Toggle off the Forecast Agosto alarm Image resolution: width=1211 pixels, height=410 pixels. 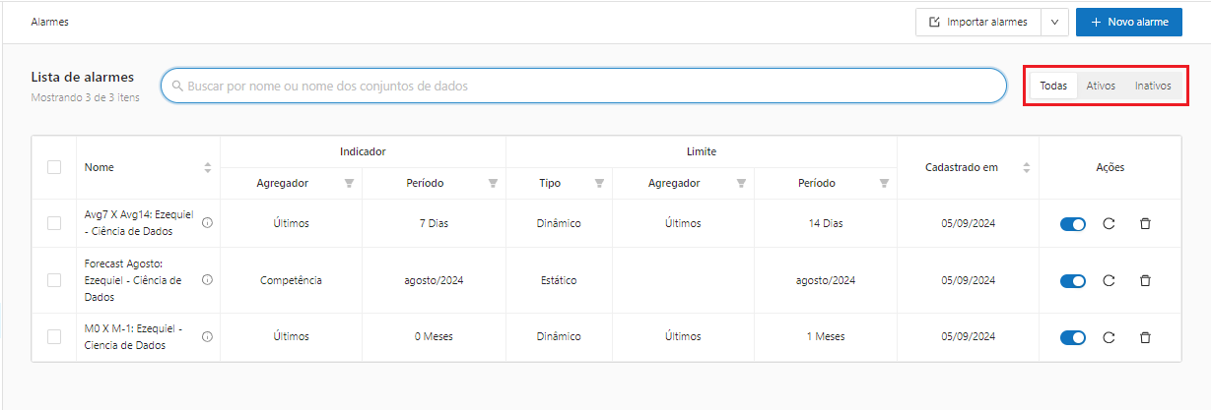1072,281
